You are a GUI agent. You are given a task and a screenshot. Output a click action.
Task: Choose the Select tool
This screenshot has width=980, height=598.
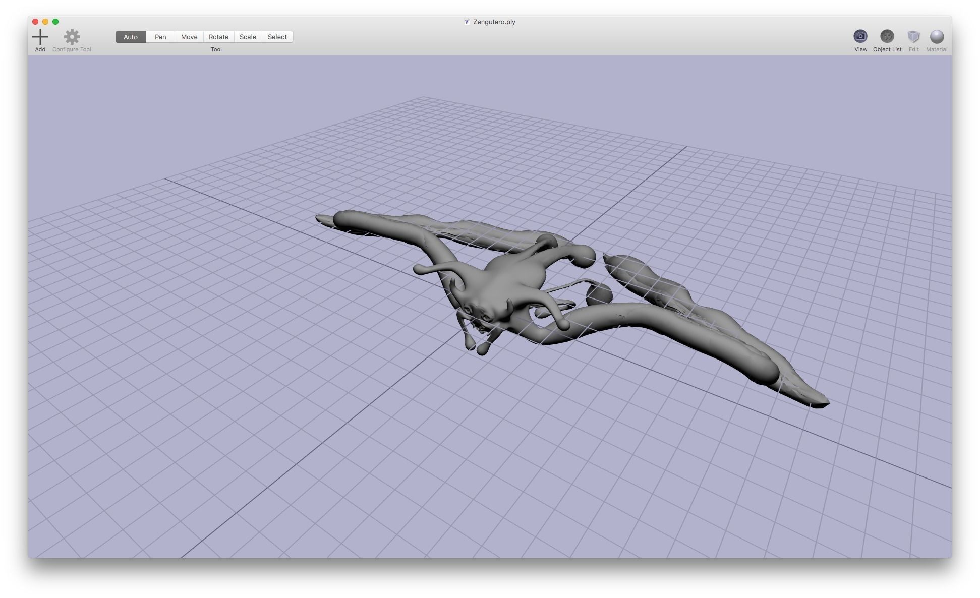277,37
